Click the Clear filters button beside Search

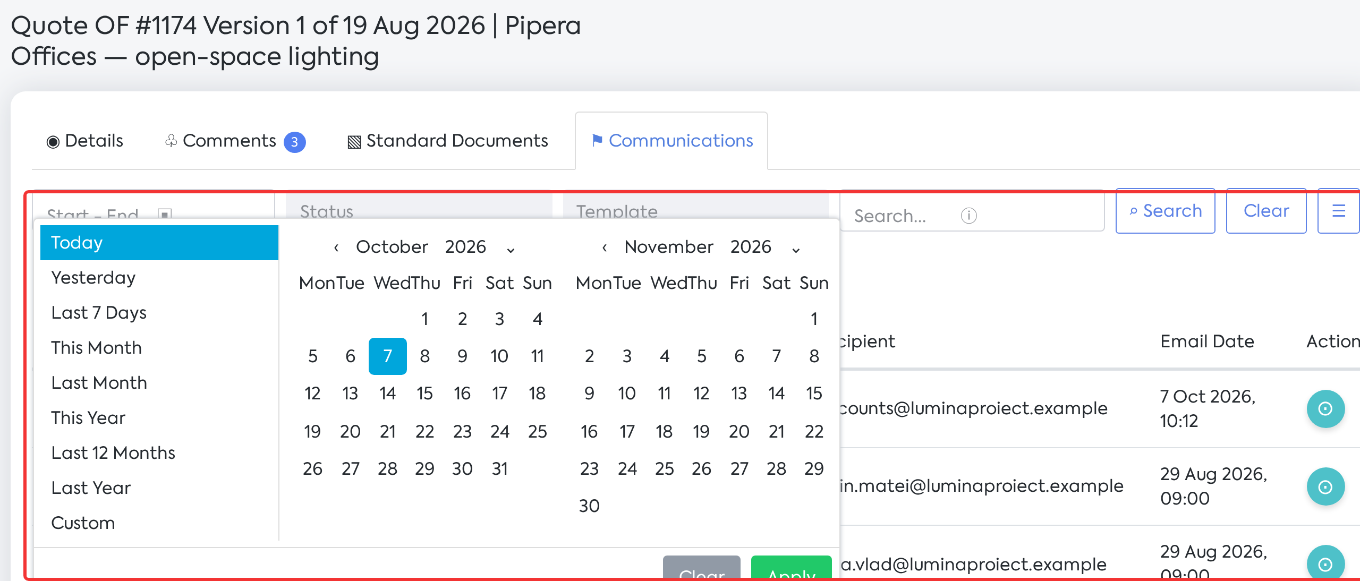click(1266, 211)
